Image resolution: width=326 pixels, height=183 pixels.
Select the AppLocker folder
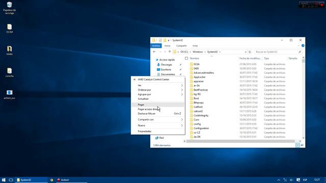point(200,77)
